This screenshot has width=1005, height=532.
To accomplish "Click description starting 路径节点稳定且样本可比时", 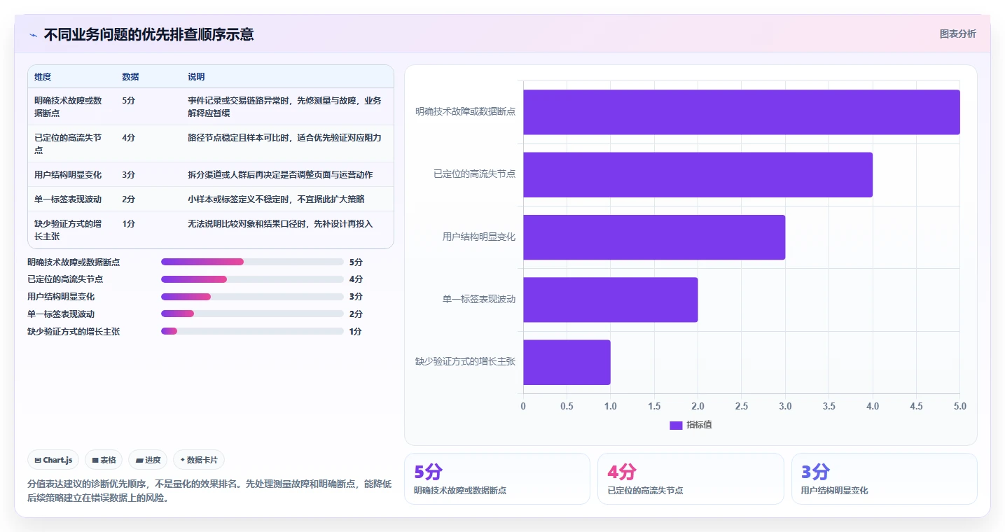I will [x=284, y=138].
